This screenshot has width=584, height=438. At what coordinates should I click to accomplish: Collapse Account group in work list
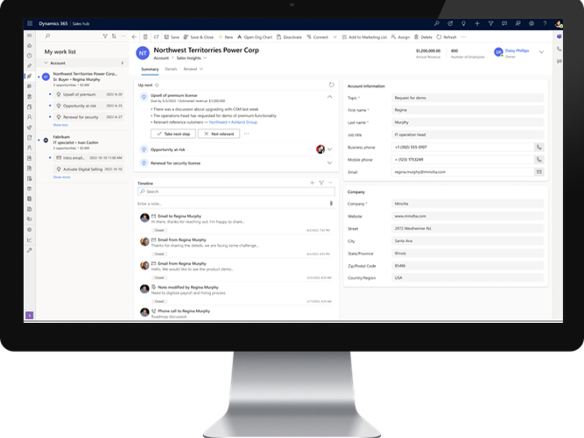(46, 63)
